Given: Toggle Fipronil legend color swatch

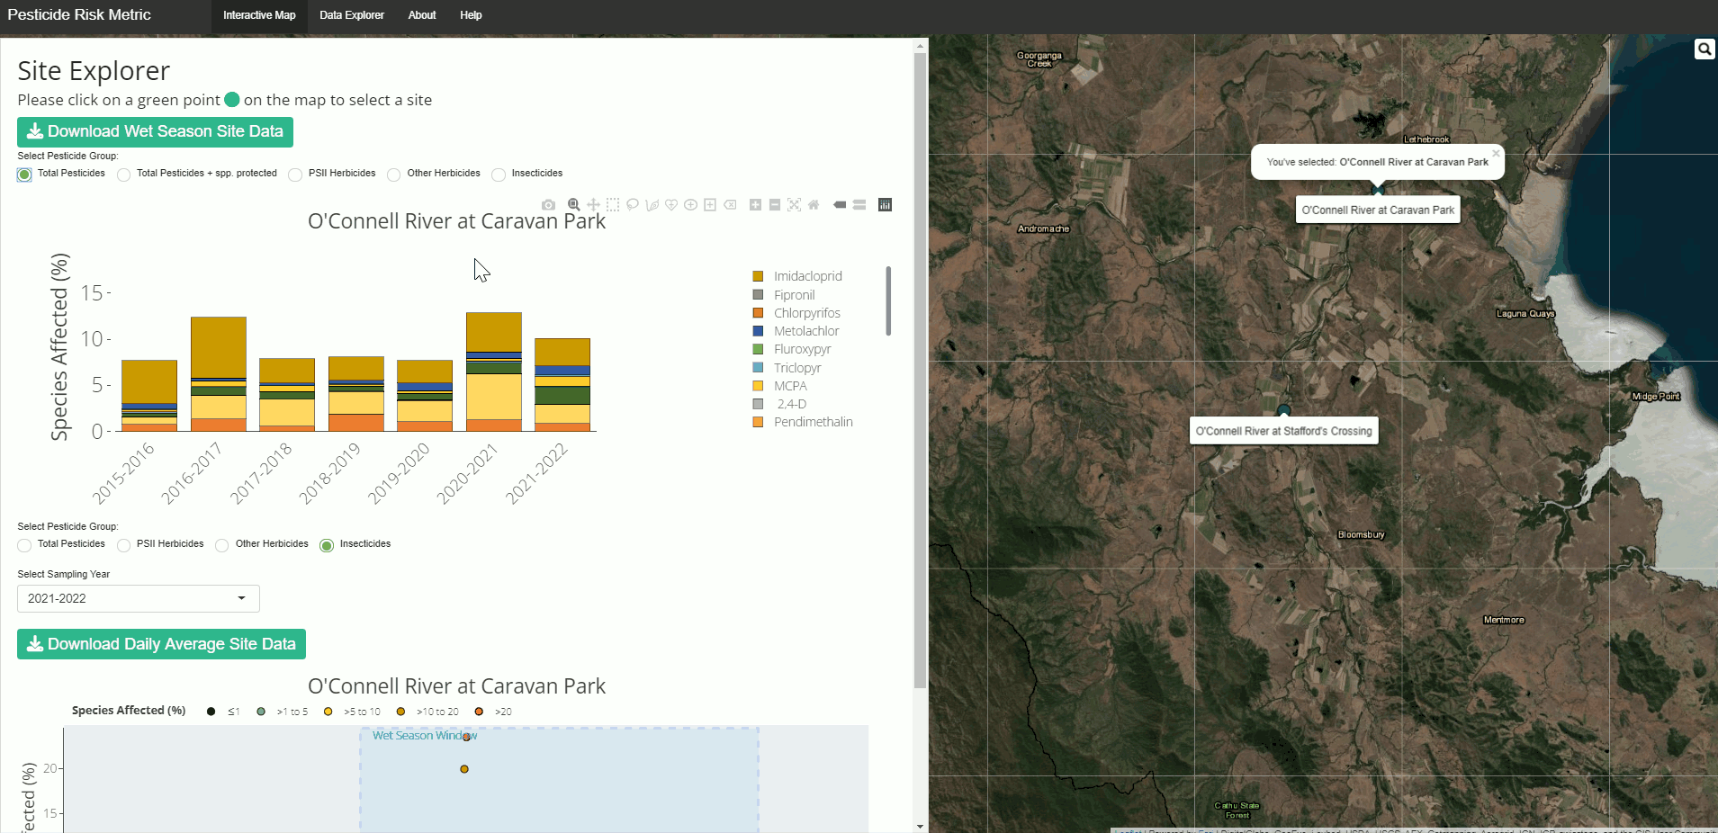Looking at the screenshot, I should point(758,295).
